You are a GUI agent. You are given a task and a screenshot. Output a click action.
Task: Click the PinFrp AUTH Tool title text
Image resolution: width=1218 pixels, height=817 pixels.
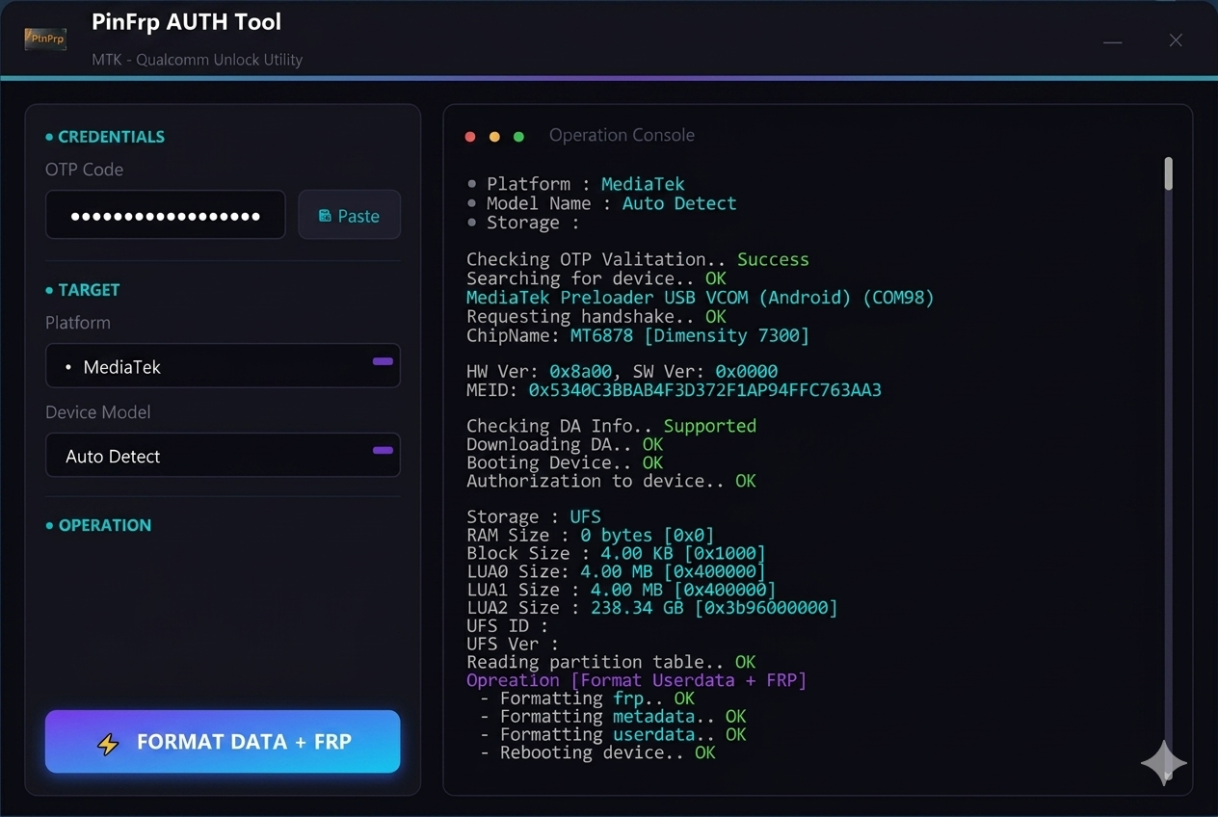tap(187, 22)
